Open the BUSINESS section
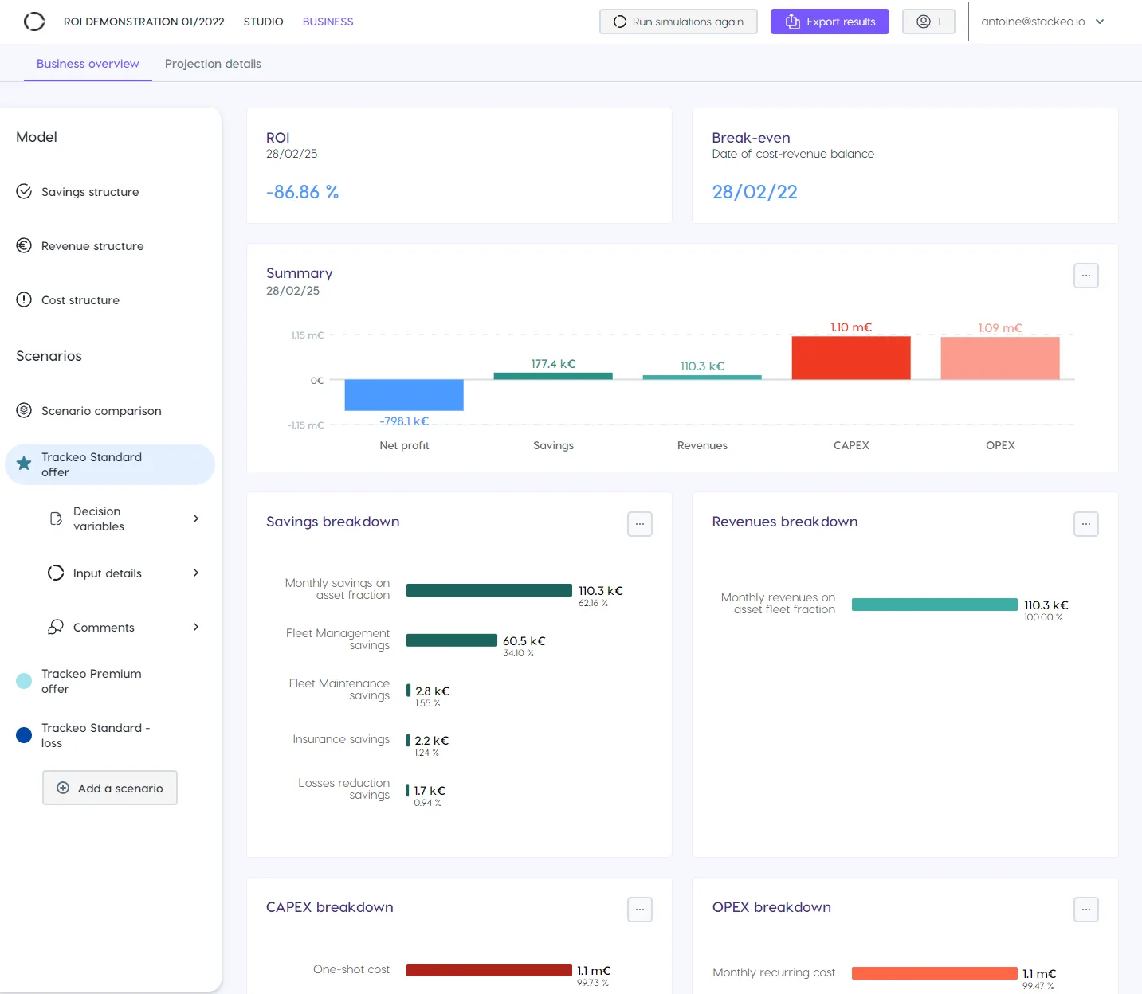This screenshot has width=1142, height=994. (x=328, y=22)
